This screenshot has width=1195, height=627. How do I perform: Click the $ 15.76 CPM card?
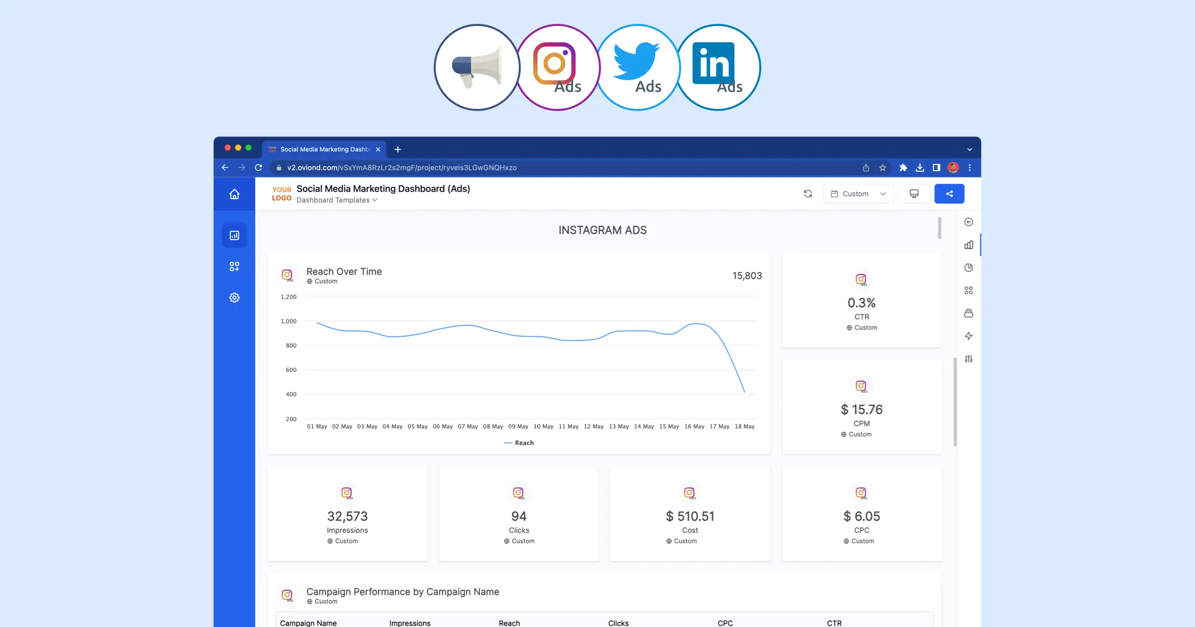pyautogui.click(x=862, y=407)
